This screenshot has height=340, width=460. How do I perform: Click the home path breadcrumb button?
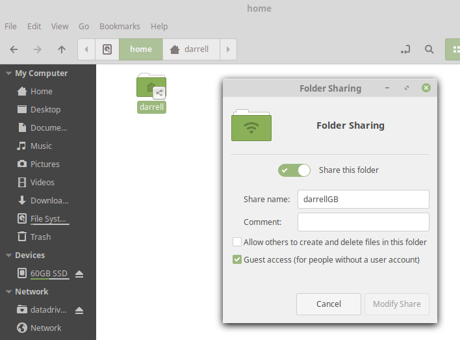click(140, 49)
